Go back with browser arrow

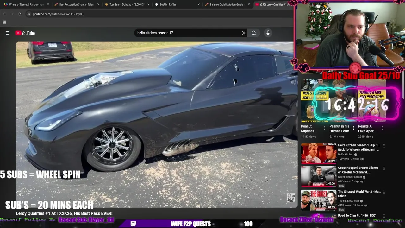click(x=4, y=14)
